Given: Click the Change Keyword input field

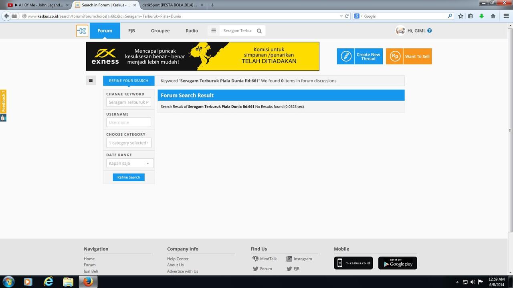Looking at the screenshot, I should click(x=129, y=102).
